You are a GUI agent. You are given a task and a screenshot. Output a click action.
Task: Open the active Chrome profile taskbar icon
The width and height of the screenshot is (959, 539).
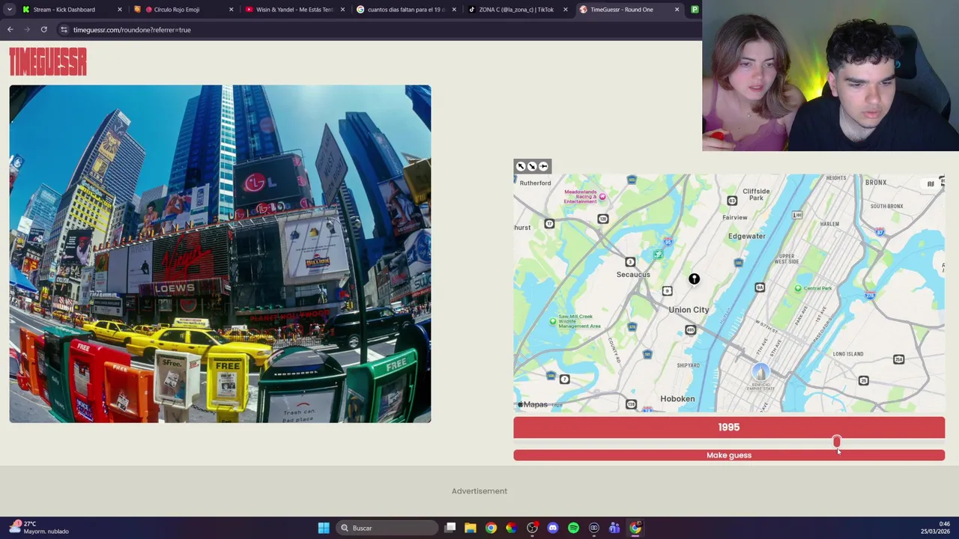coord(635,528)
